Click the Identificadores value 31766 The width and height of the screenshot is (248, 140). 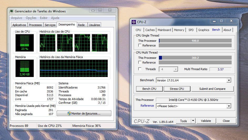(101, 87)
